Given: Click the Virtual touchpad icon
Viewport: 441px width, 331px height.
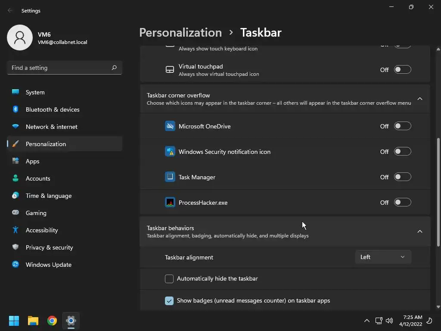Looking at the screenshot, I should 170,70.
